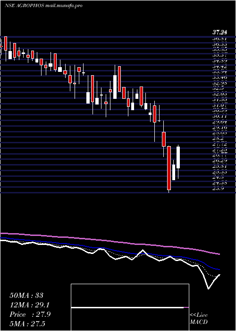This screenshot has width=236, height=331.
Task: Click the 5MA : 27.5 readout
Action: coord(27,324)
